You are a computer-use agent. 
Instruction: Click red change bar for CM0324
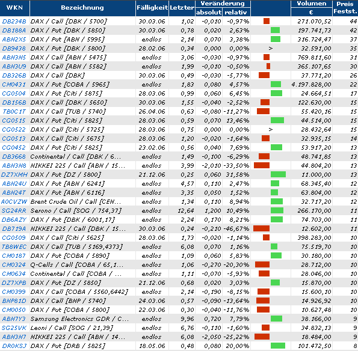click(x=262, y=264)
